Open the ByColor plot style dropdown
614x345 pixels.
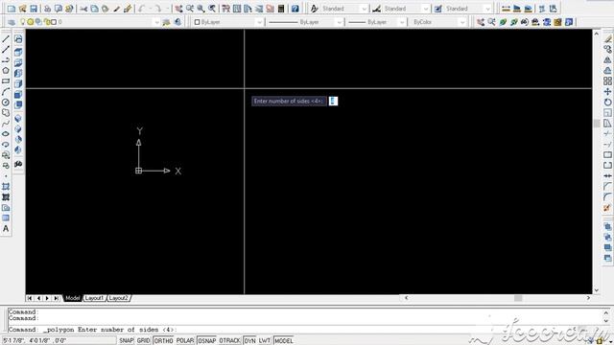462,22
